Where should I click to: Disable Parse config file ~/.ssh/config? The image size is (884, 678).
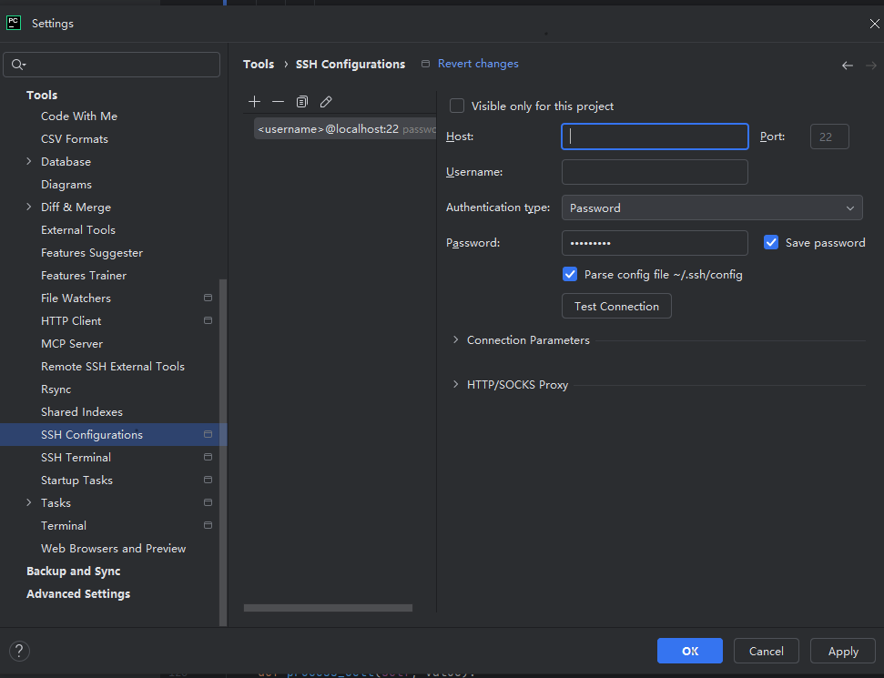coord(570,274)
